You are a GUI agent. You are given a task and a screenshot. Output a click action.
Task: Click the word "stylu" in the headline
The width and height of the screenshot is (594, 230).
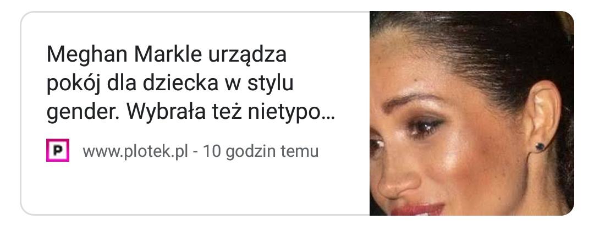pos(271,84)
